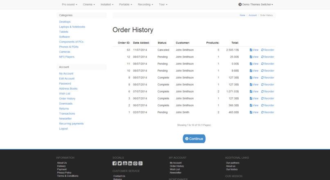The width and height of the screenshot is (330, 180).
Task: Reorder order 63
Action: tap(268, 50)
